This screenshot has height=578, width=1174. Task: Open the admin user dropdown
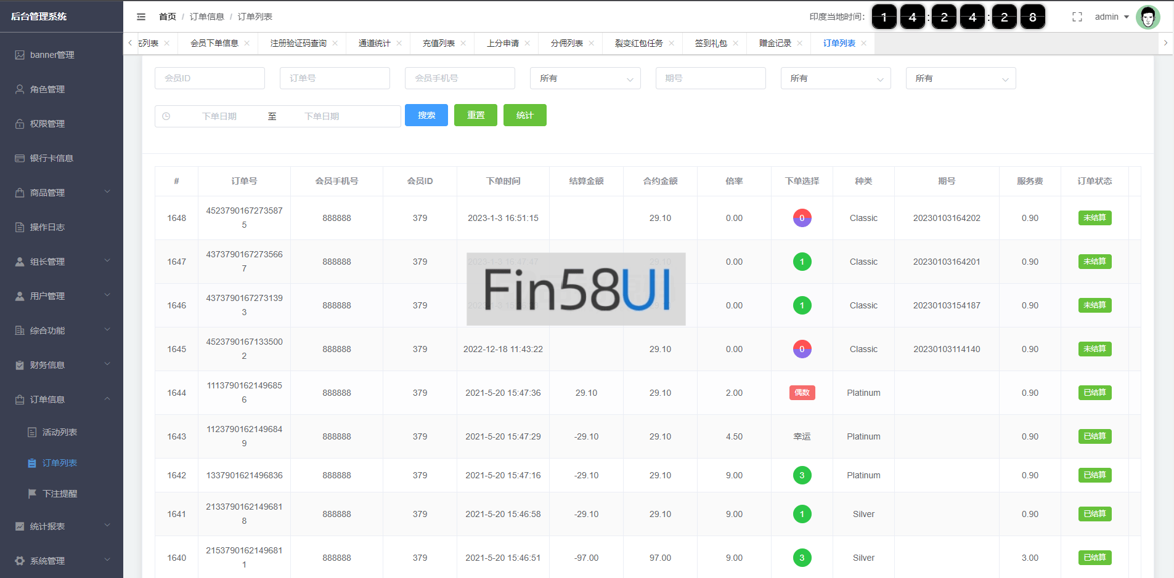(x=1111, y=17)
